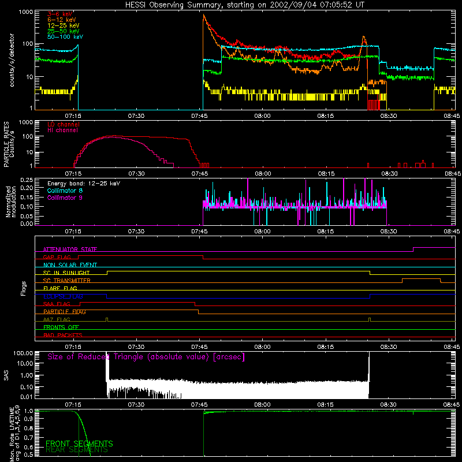The image size is (462, 462).
Task: Click the PARTICLE FLAG label
Action: tap(65, 312)
